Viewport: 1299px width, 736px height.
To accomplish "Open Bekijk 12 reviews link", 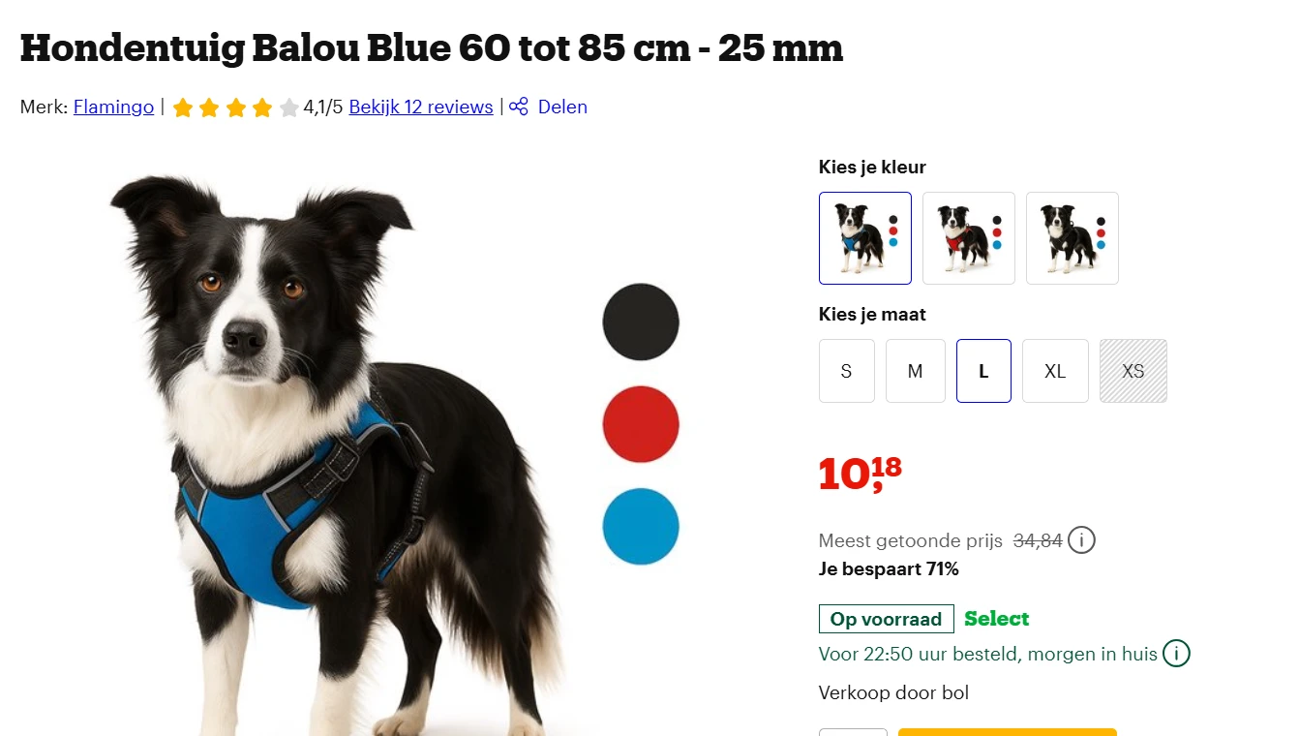I will [x=421, y=107].
